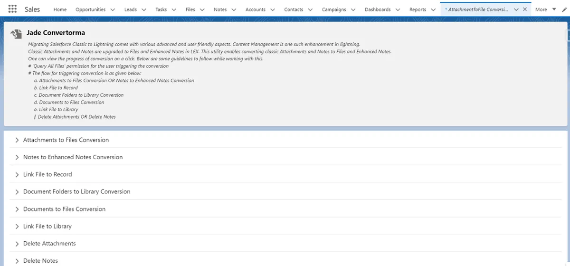The width and height of the screenshot is (570, 266).
Task: Open the Files dropdown arrow
Action: pos(202,9)
